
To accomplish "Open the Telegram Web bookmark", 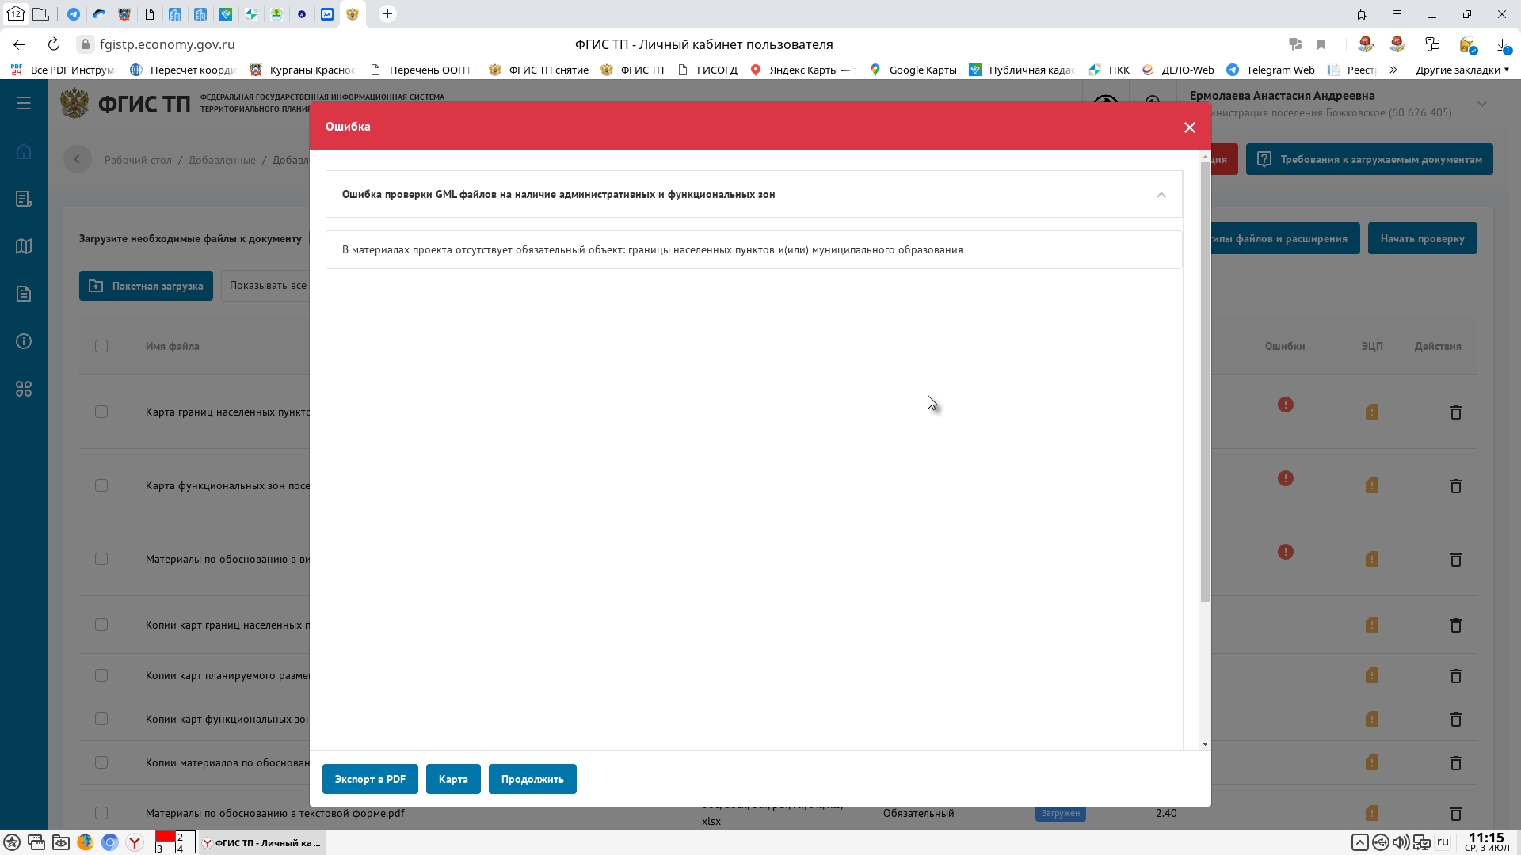I will pos(1272,70).
